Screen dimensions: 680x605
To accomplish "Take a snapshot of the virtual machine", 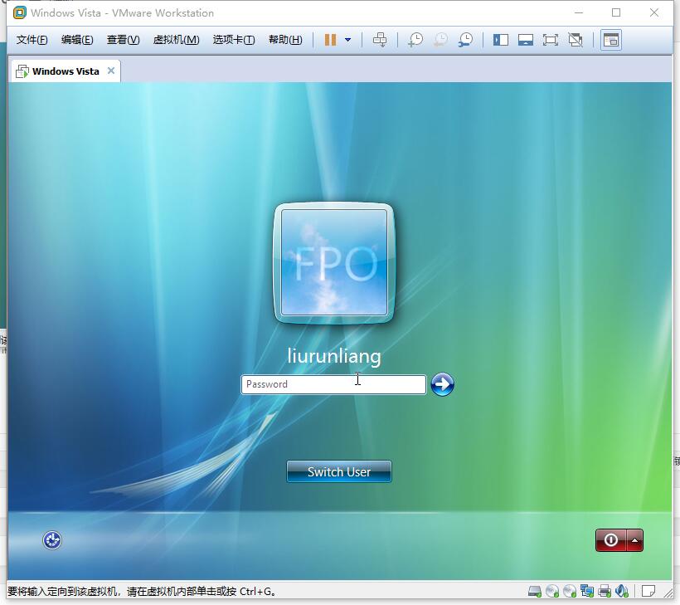I will coord(415,40).
